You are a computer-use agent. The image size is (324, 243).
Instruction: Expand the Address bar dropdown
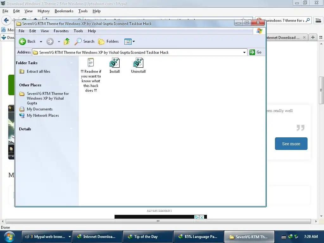[x=244, y=53]
